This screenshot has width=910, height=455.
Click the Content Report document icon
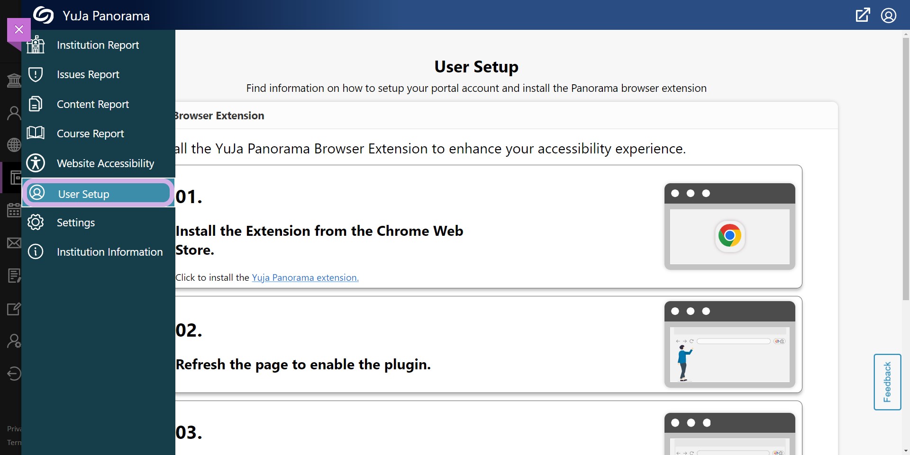click(x=36, y=104)
